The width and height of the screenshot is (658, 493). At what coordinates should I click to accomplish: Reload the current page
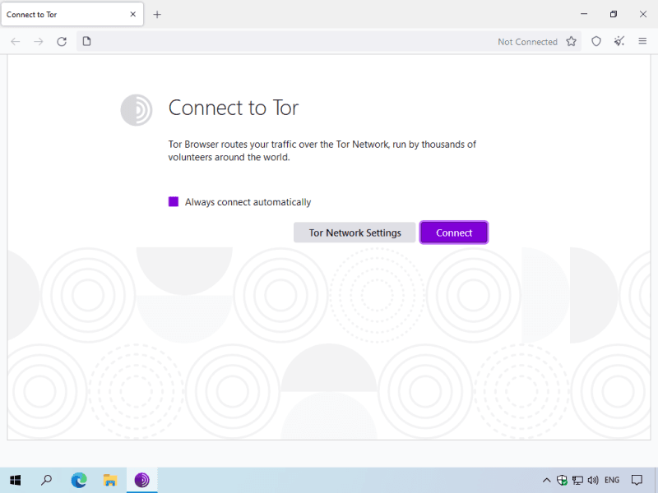coord(62,41)
